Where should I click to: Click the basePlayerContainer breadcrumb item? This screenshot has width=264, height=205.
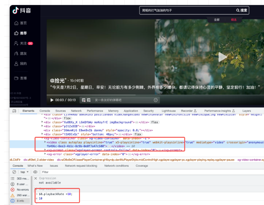145,160
